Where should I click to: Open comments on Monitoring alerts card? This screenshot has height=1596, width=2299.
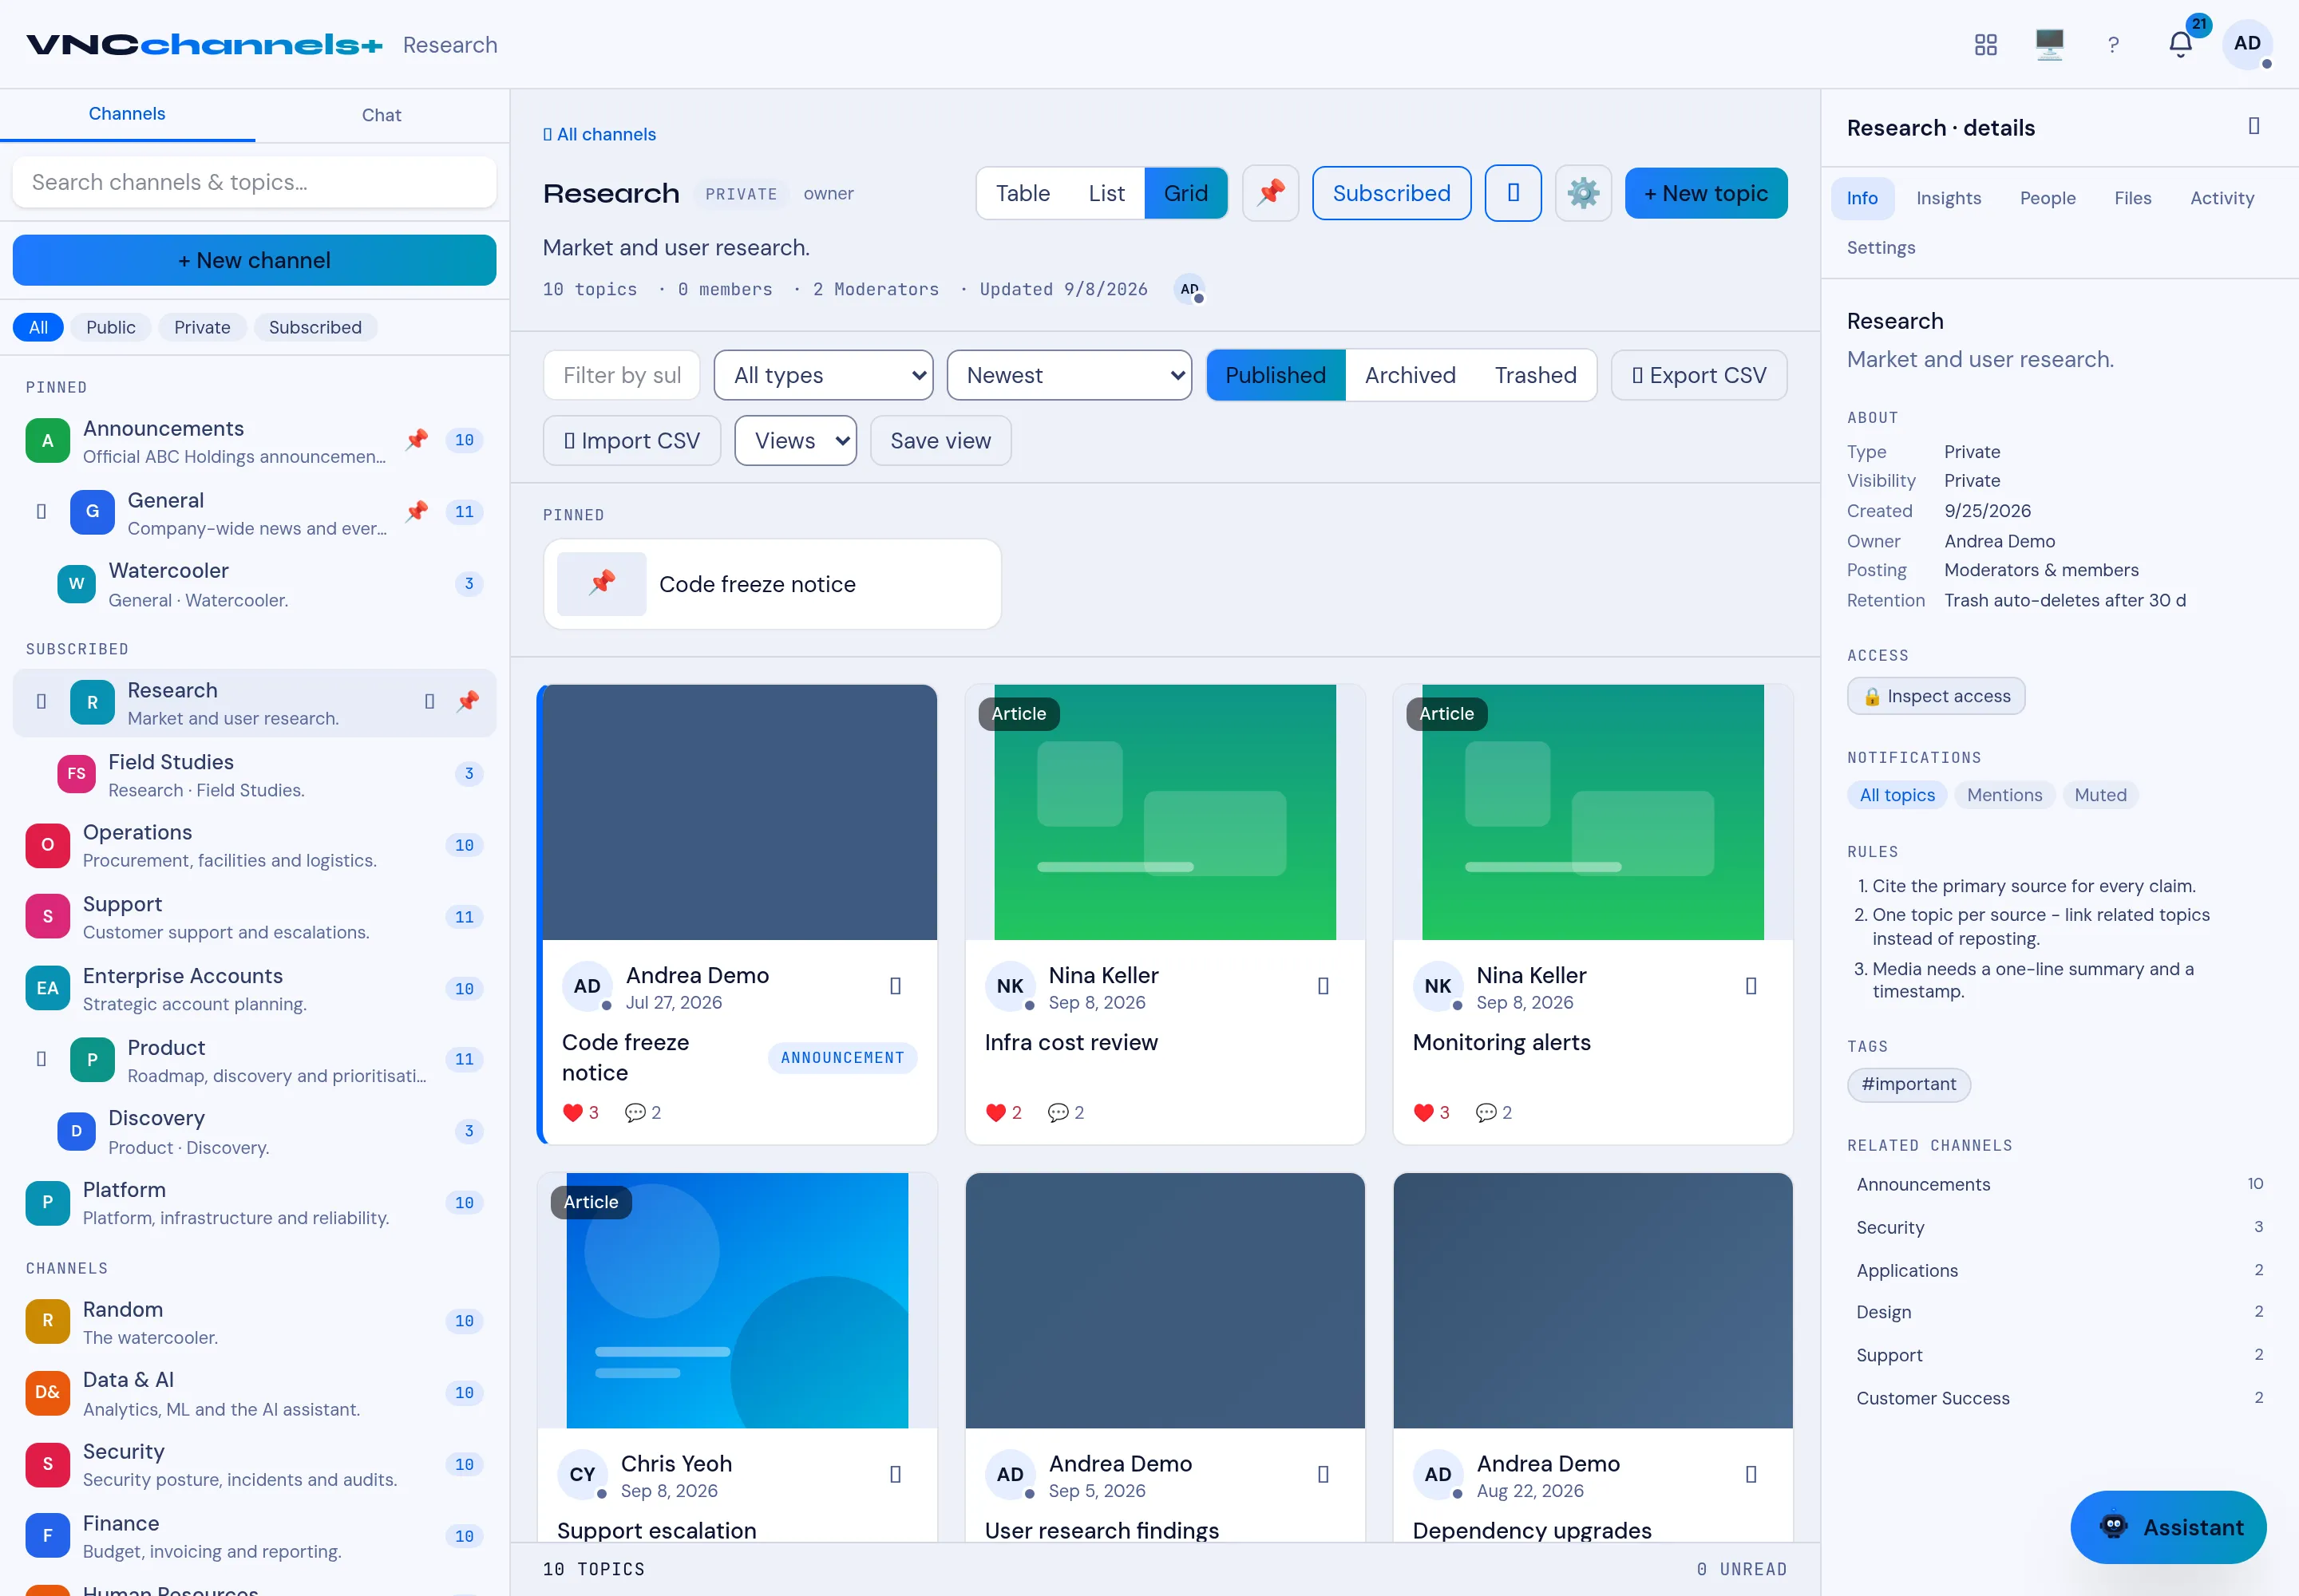pos(1494,1112)
